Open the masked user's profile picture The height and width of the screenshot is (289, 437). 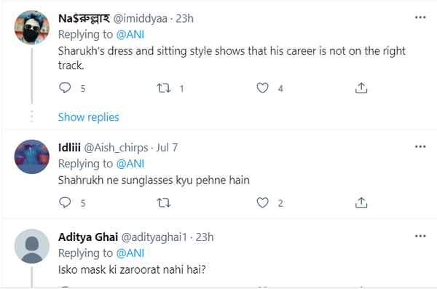coord(32,28)
